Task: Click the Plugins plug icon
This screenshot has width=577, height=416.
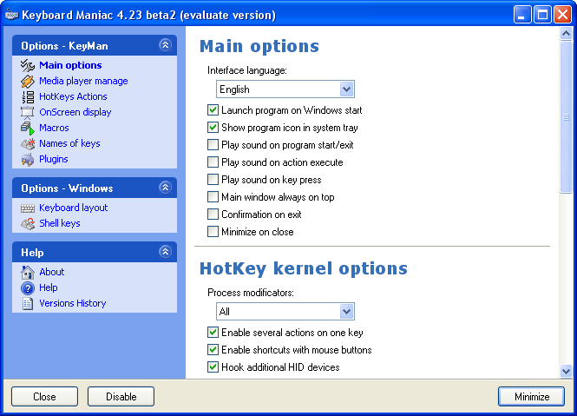Action: (28, 160)
